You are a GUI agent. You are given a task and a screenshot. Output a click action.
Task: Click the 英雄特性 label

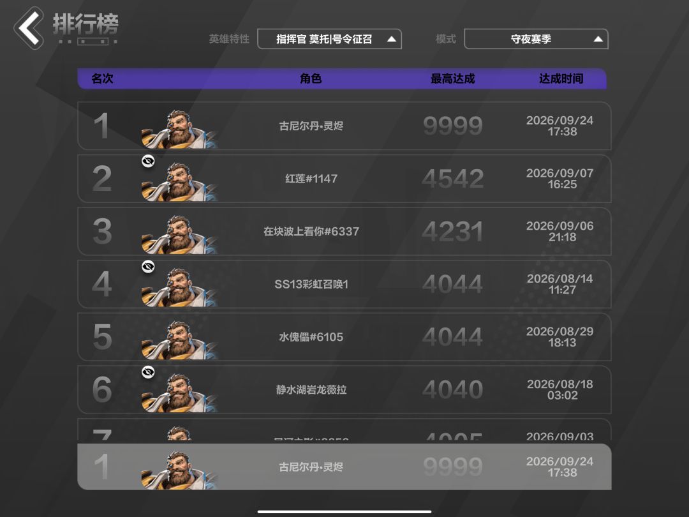(x=229, y=39)
